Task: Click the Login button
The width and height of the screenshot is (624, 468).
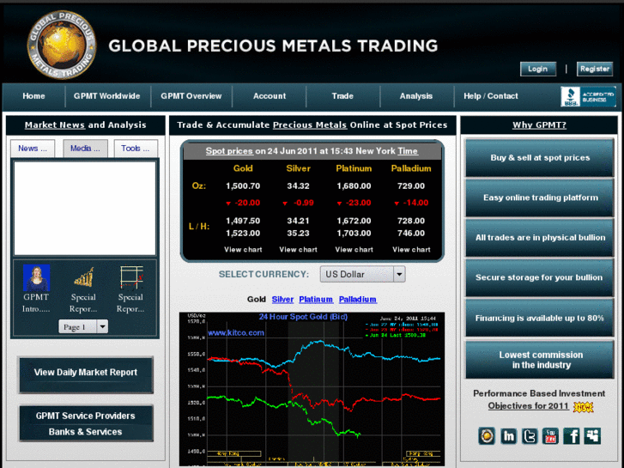Action: click(x=538, y=69)
